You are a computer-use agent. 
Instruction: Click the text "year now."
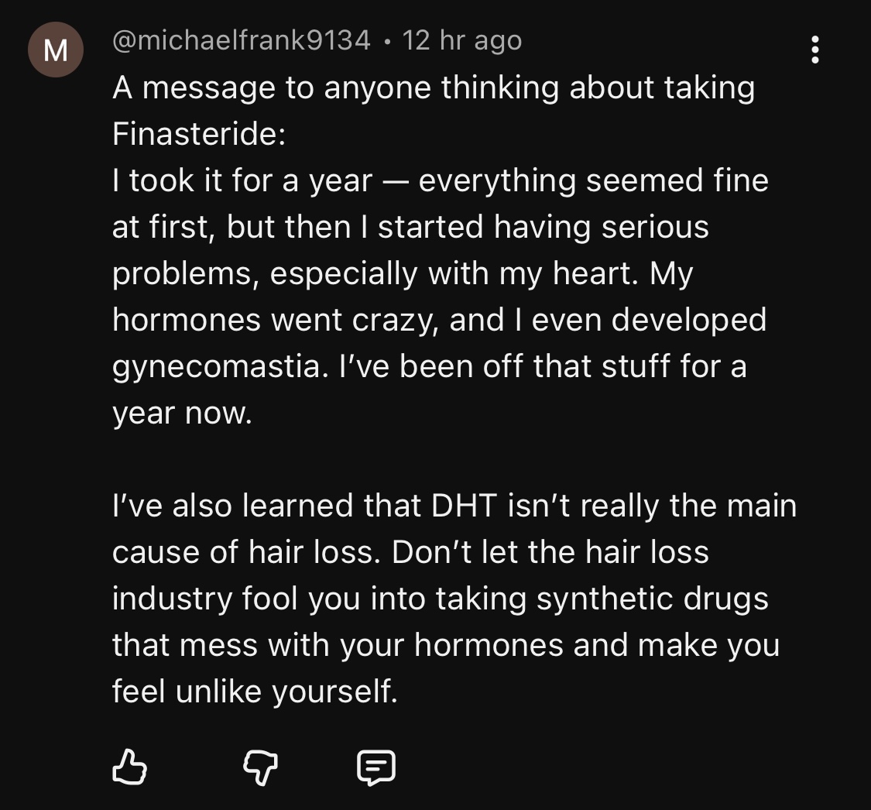tap(182, 413)
